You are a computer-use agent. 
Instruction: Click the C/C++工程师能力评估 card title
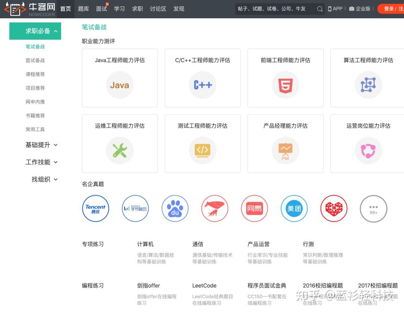[202, 60]
